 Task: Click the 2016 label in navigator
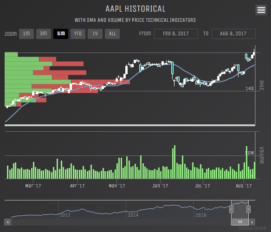pyautogui.click(x=201, y=215)
